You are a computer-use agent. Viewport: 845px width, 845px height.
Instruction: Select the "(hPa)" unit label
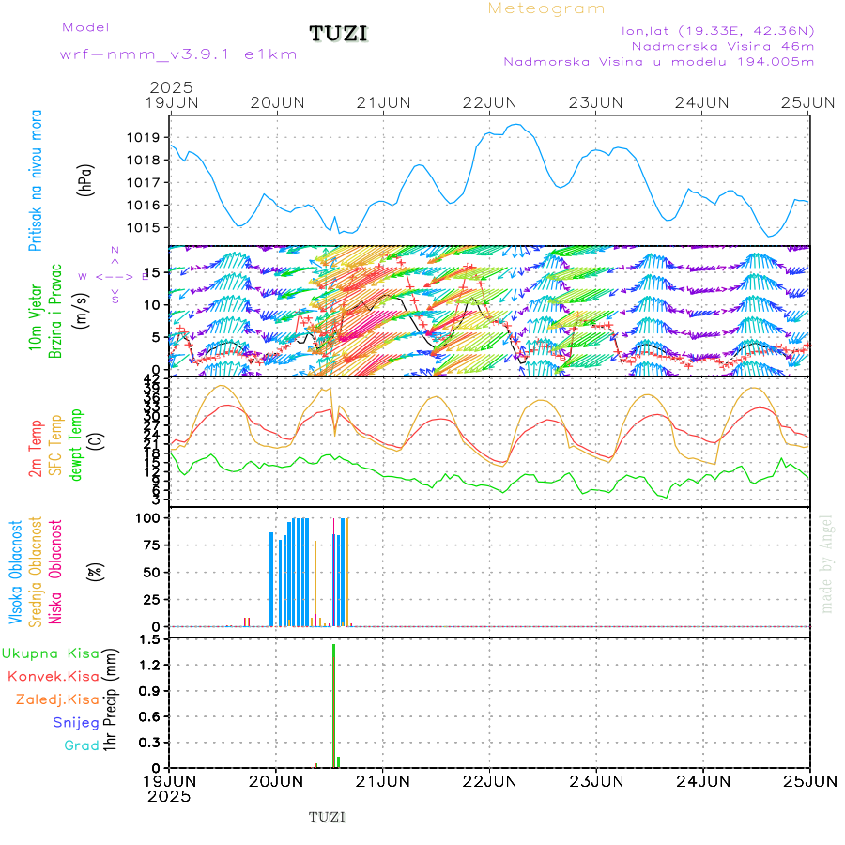click(x=85, y=180)
